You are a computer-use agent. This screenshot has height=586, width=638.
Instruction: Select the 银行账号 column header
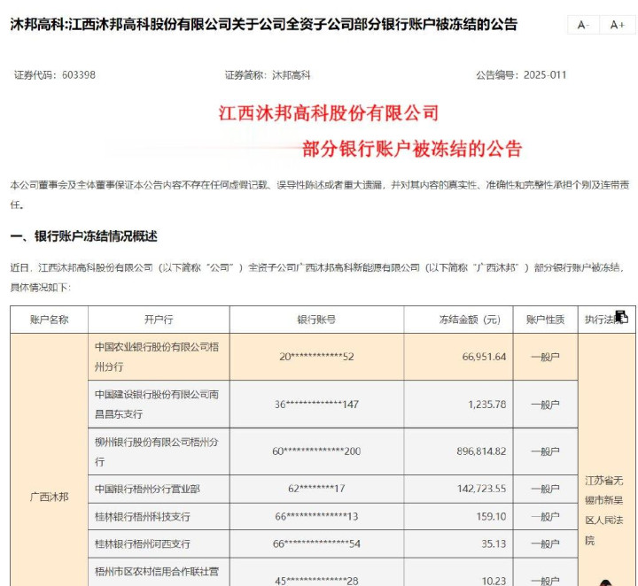[316, 320]
